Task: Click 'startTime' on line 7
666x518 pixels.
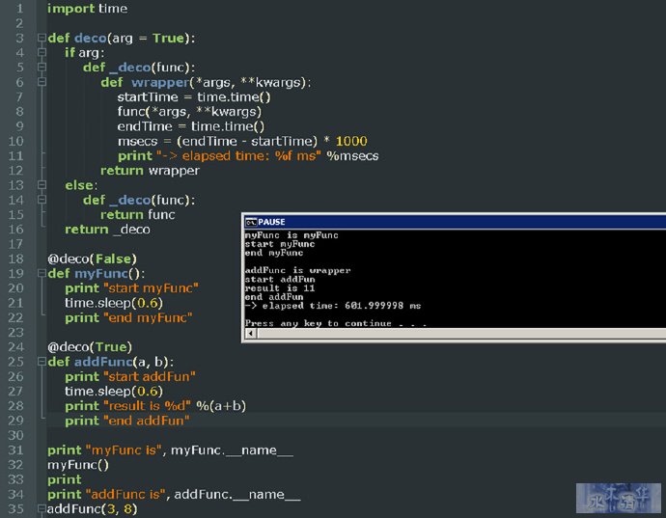Action: [x=148, y=97]
